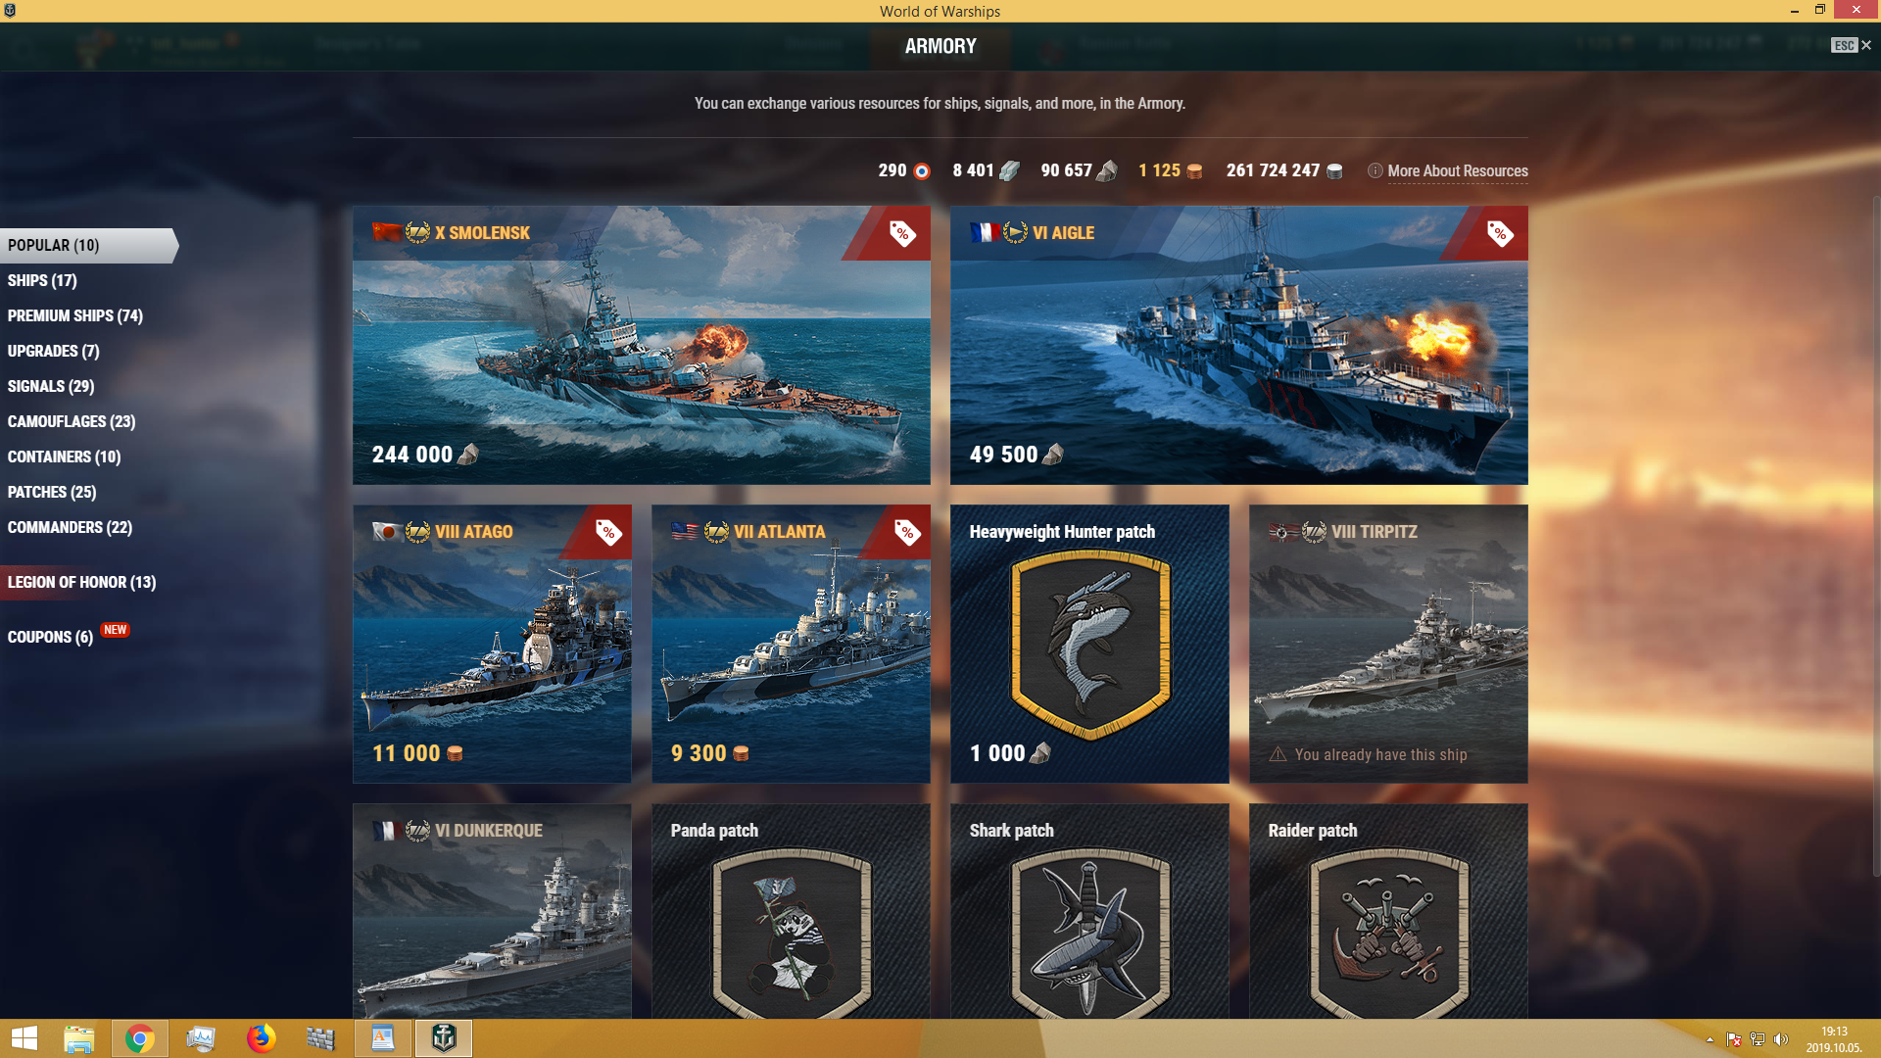This screenshot has width=1881, height=1058.
Task: Select the Heavyweight Hunter patch card
Action: coord(1089,644)
